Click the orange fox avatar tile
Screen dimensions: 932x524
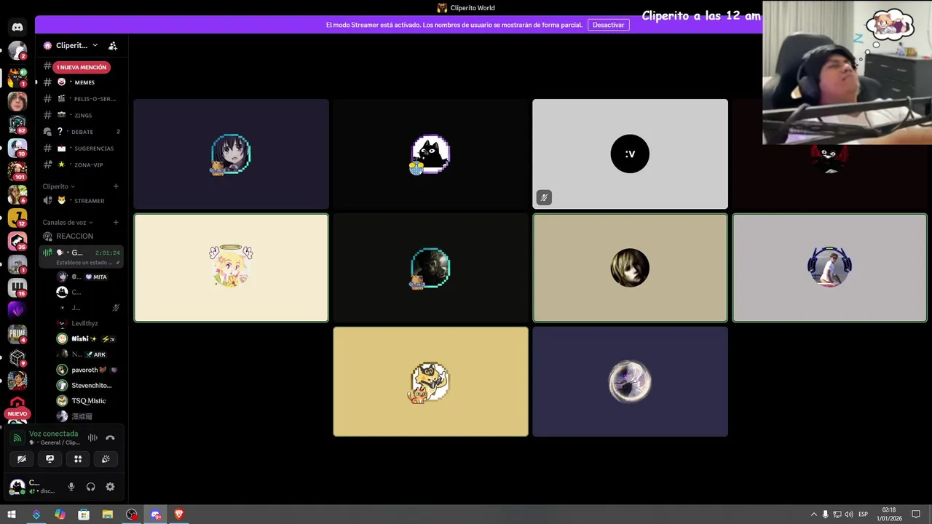click(430, 381)
